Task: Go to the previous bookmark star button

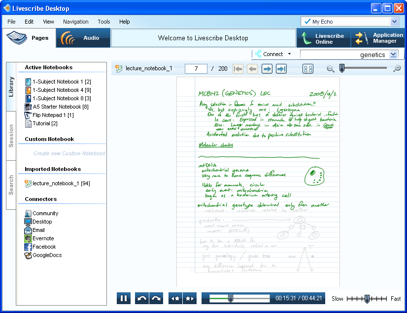Action: pyautogui.click(x=175, y=298)
